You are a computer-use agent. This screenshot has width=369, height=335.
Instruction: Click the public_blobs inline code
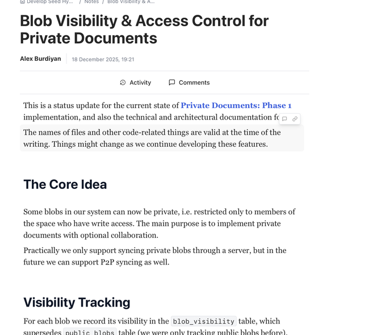point(89,332)
